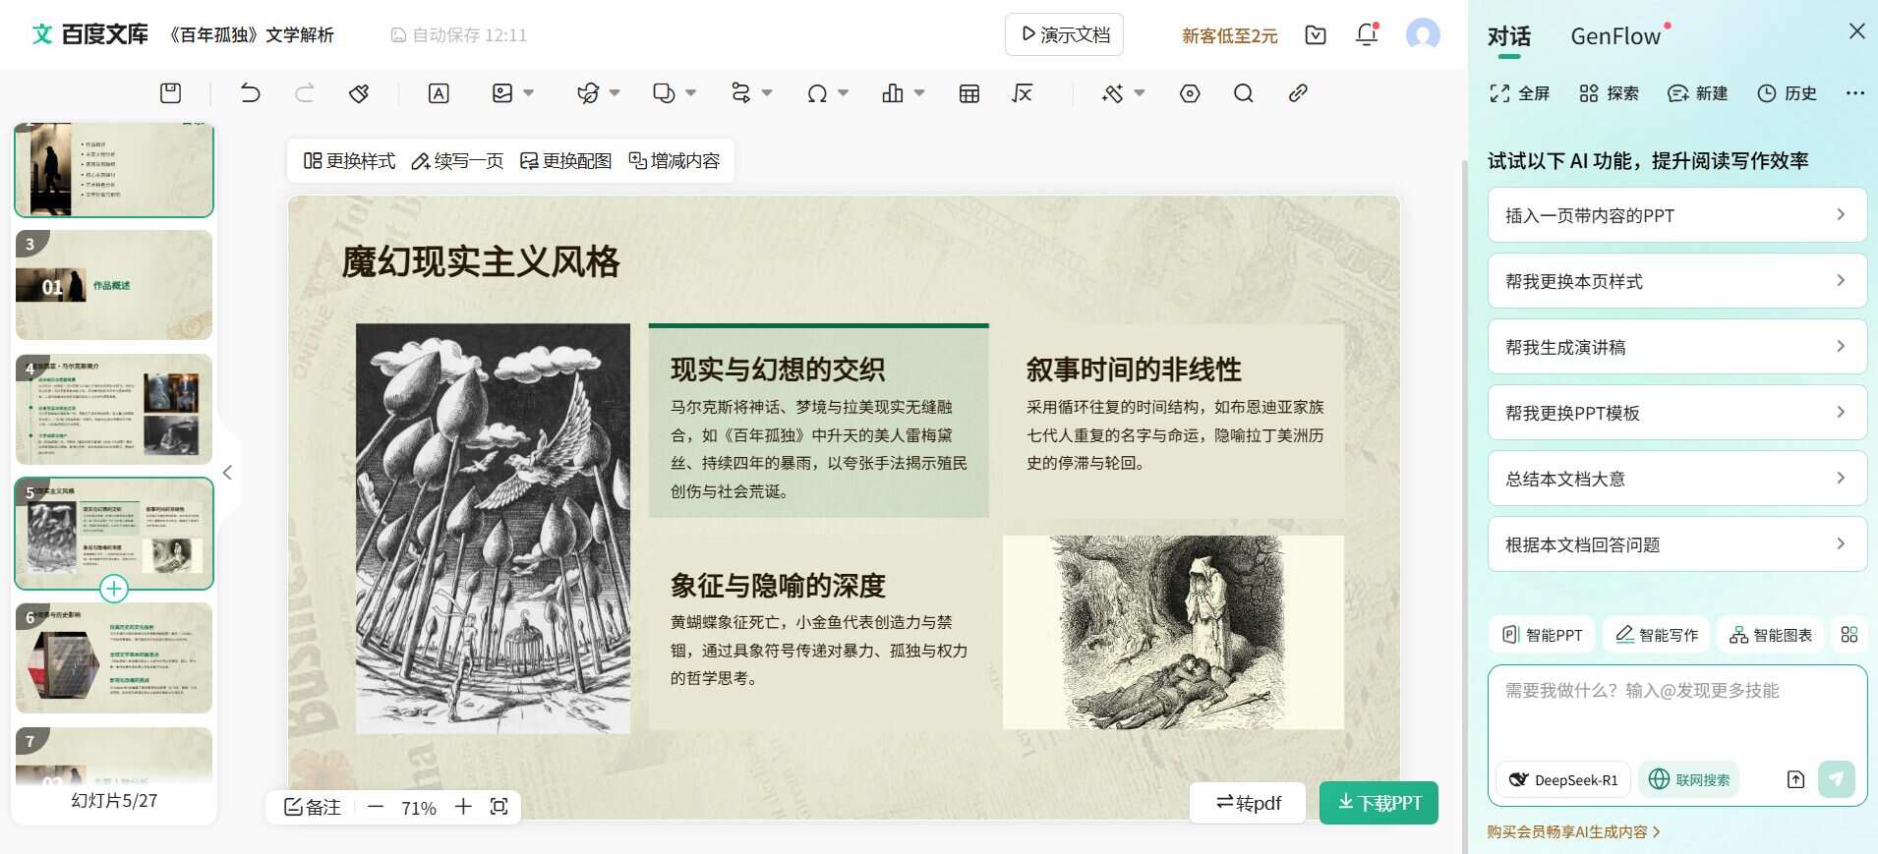The width and height of the screenshot is (1878, 854).
Task: Select 总结本文档大意 suggestion
Action: pyautogui.click(x=1677, y=479)
